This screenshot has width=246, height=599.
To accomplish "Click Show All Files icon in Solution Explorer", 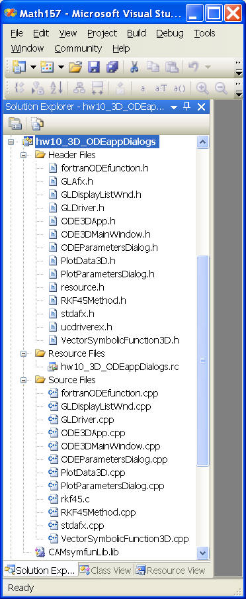I will click(38, 124).
